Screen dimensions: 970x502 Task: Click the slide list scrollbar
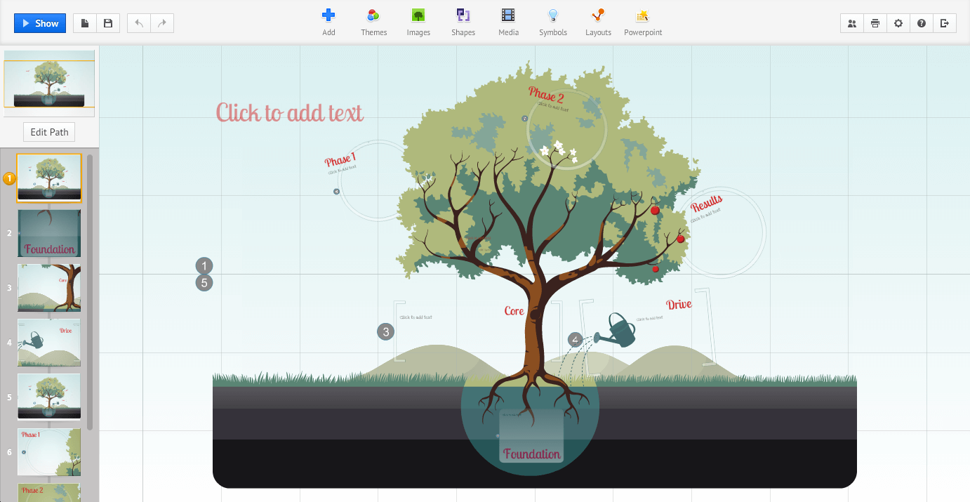90,291
